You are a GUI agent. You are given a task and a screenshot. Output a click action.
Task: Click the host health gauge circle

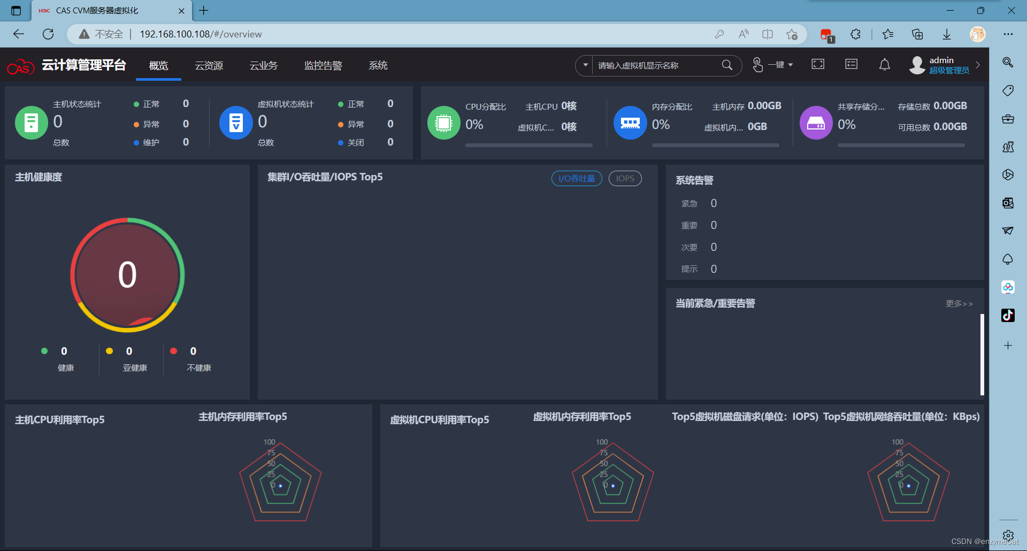(127, 275)
